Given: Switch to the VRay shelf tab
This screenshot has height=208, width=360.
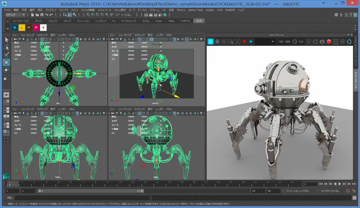Looking at the screenshot, I should pos(171,21).
